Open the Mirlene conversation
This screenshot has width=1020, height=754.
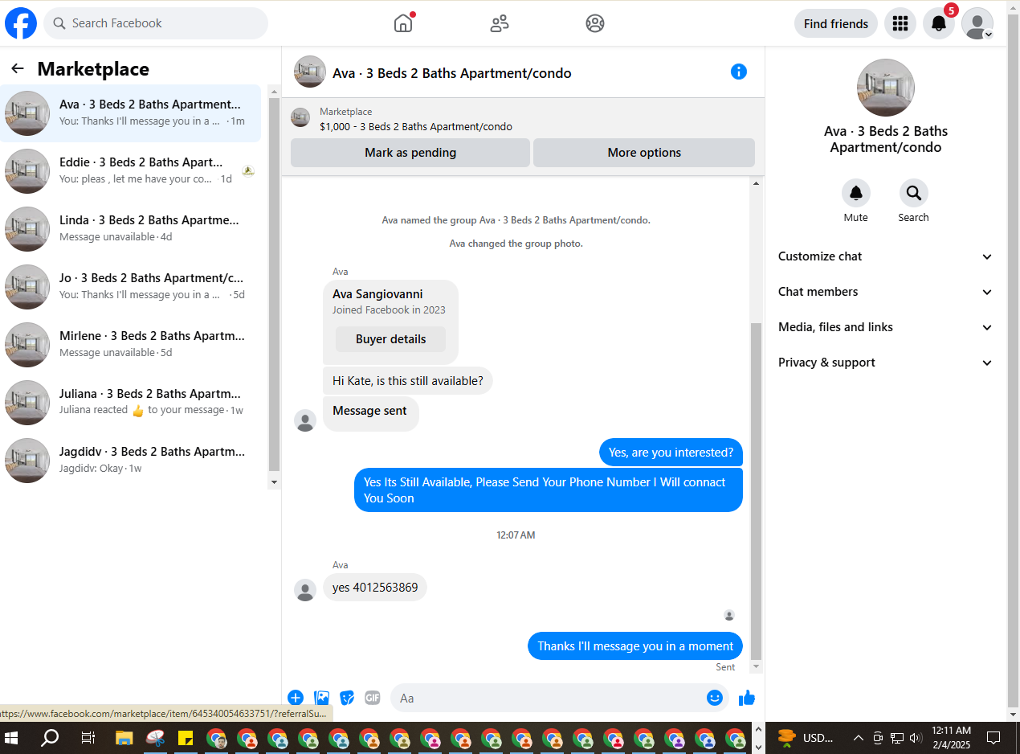[x=131, y=345]
